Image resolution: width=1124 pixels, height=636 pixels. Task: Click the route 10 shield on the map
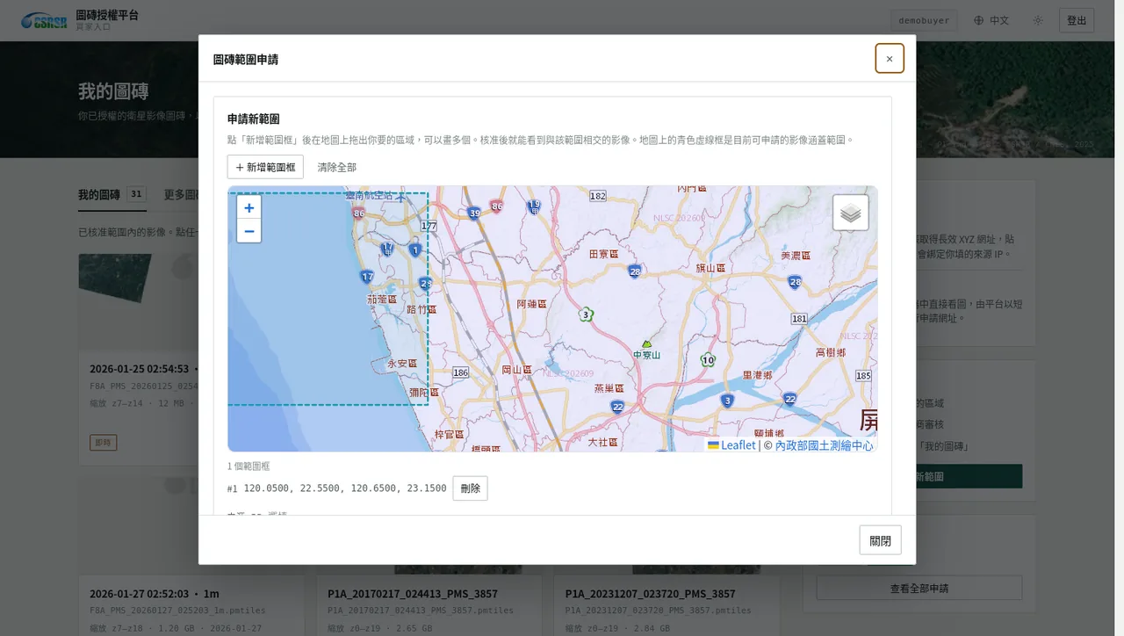coord(708,359)
